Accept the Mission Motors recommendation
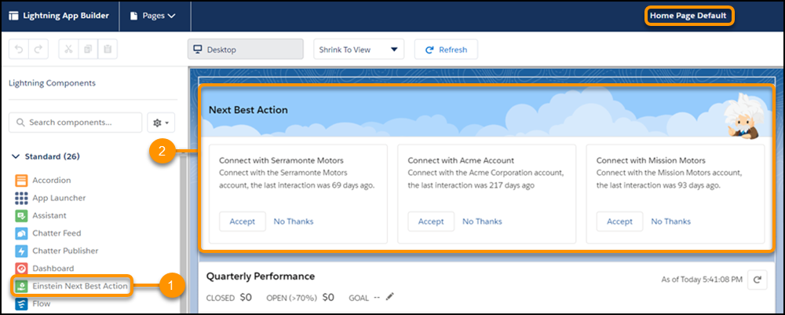This screenshot has height=315, width=785. click(620, 222)
